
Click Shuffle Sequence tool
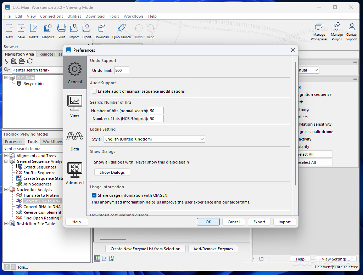click(39, 173)
